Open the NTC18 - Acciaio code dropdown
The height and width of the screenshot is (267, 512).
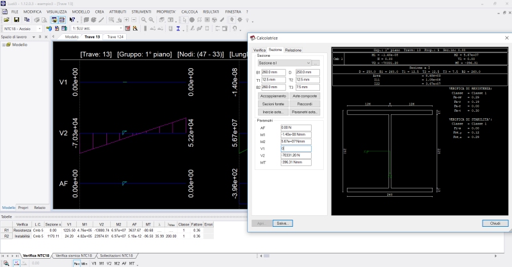pos(39,29)
